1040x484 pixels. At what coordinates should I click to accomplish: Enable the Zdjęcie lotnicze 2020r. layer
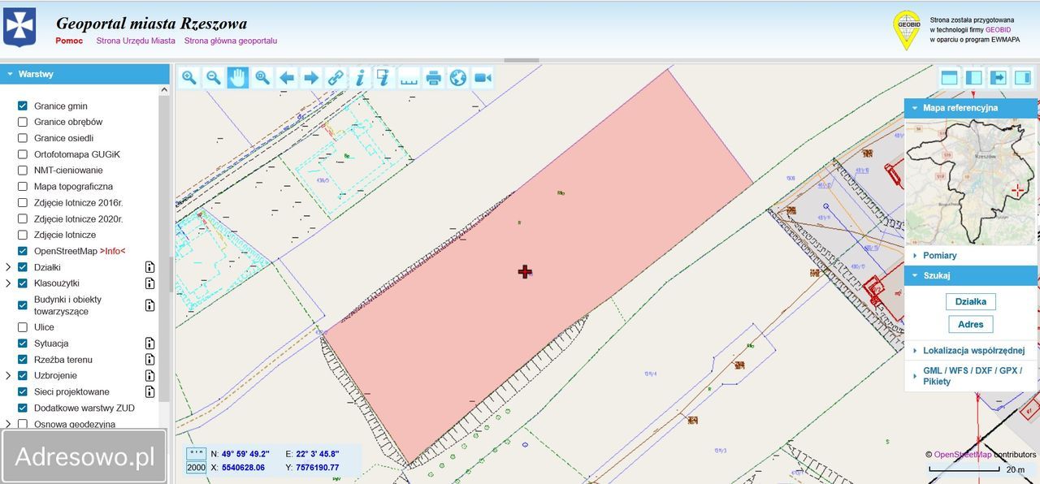coord(23,219)
